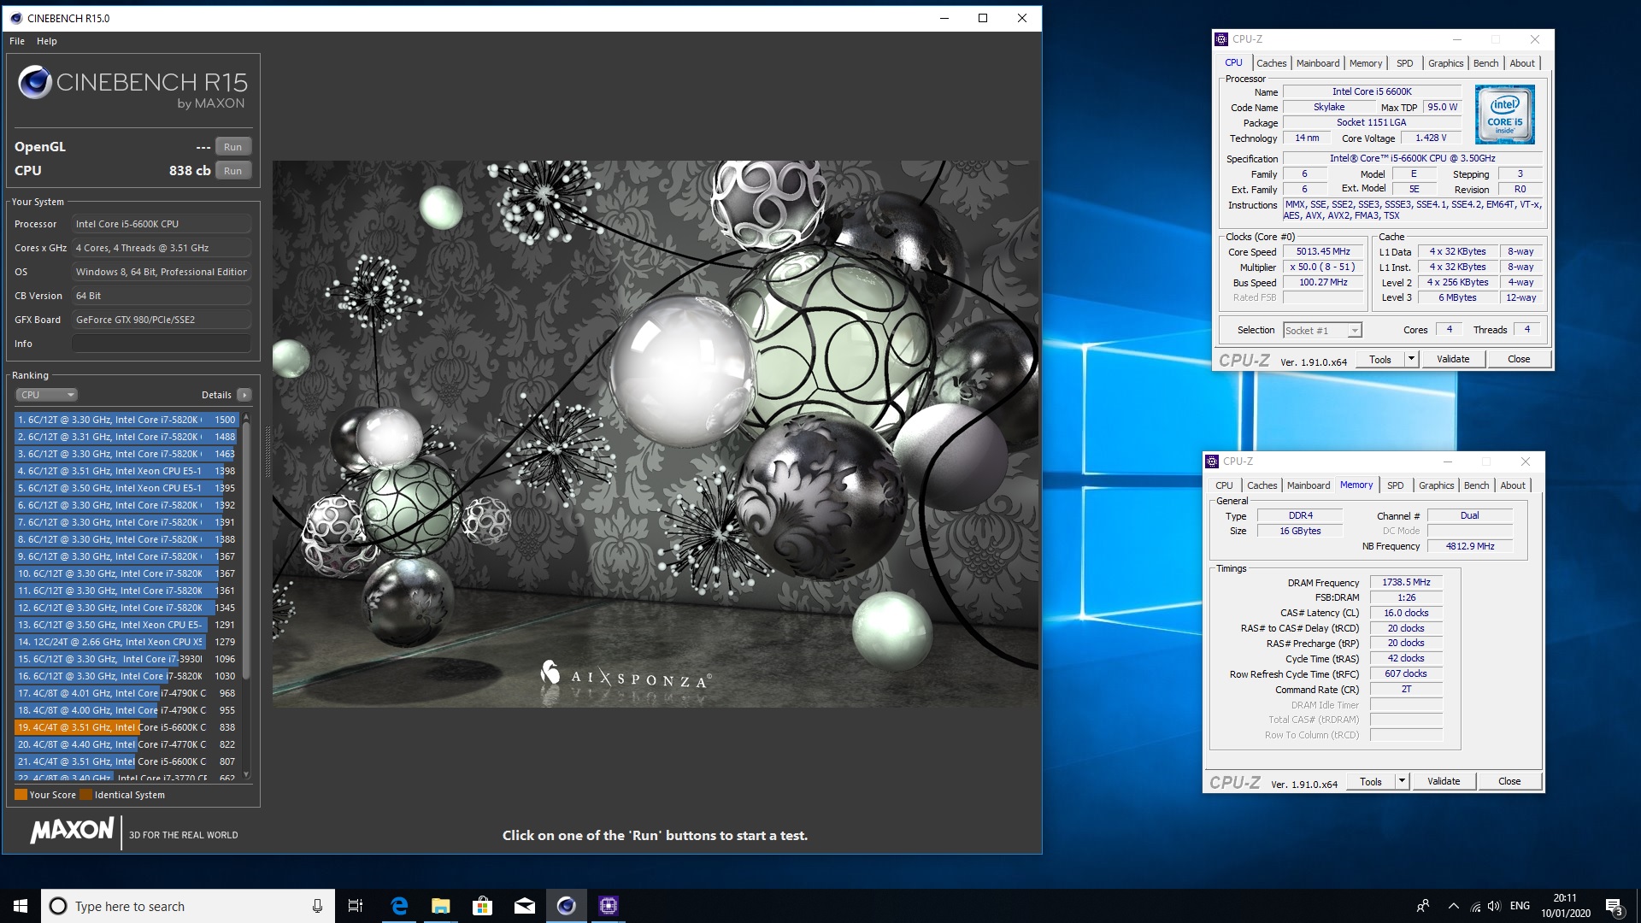Open the Help menu in Cinebench

[x=47, y=41]
